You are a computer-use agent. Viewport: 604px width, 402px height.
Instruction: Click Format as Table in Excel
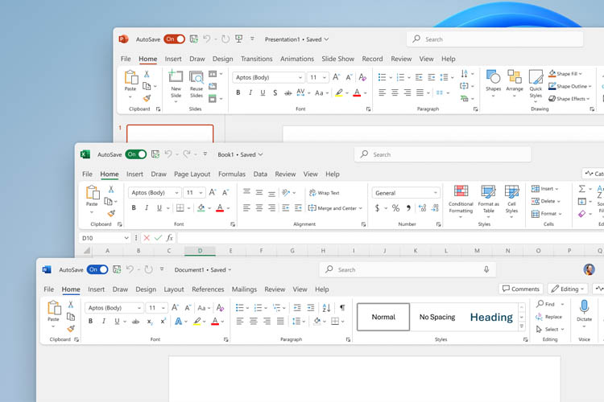click(488, 201)
